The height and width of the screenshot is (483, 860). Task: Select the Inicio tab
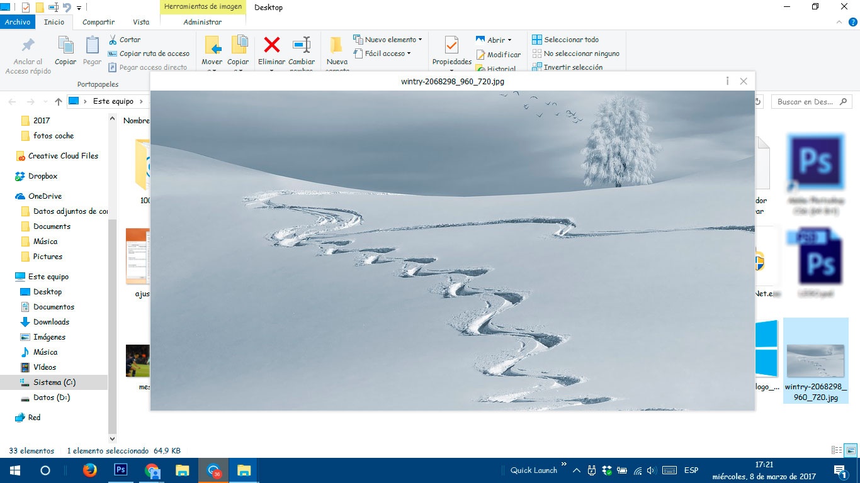click(x=54, y=22)
